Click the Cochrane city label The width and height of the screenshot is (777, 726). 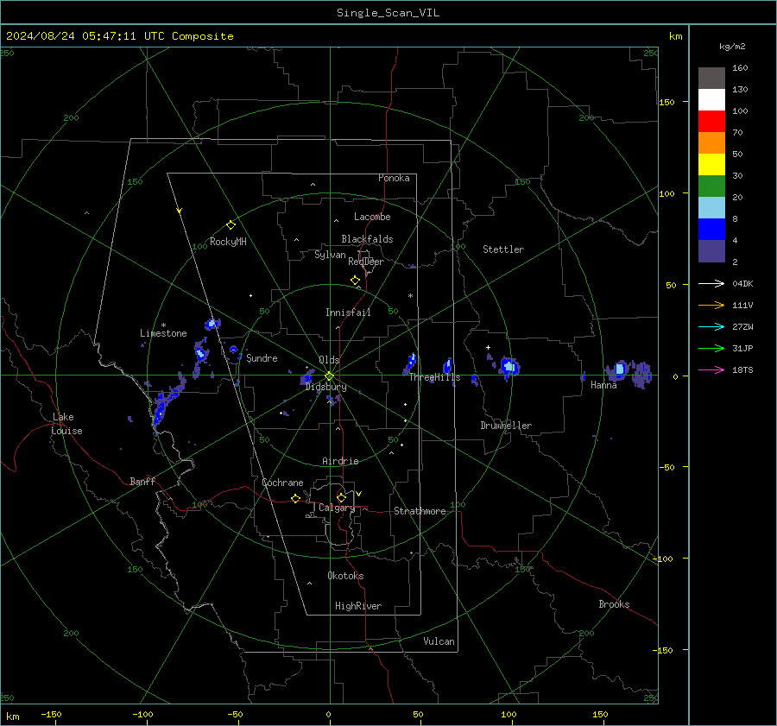coord(282,483)
